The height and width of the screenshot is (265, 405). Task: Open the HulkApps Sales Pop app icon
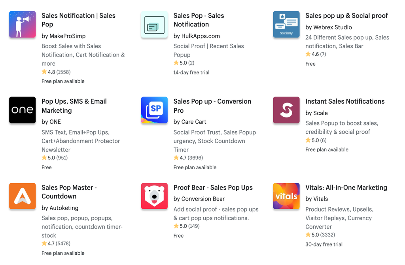[155, 24]
